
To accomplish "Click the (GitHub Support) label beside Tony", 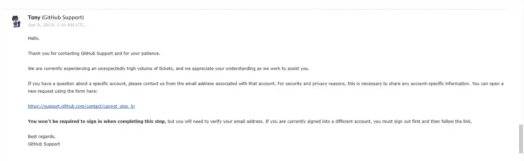I will (63, 18).
